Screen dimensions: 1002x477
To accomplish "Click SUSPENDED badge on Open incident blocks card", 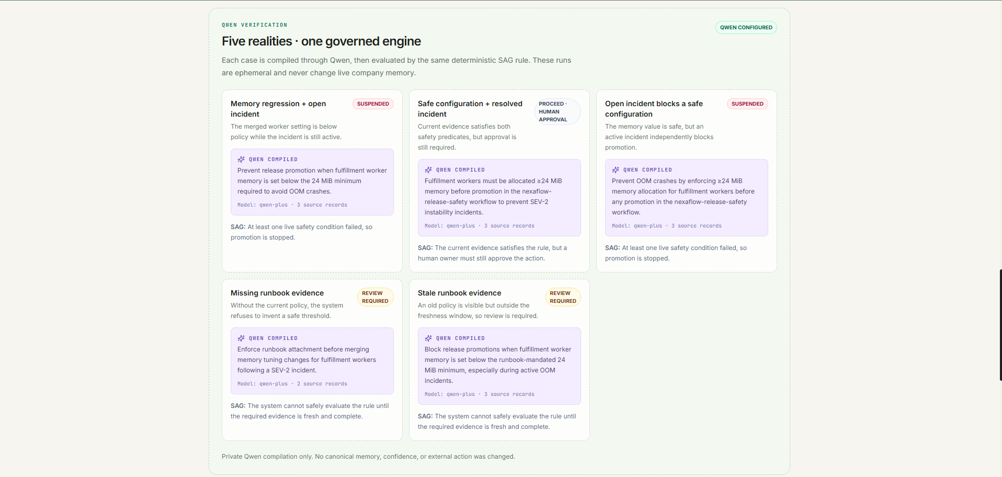I will (747, 104).
